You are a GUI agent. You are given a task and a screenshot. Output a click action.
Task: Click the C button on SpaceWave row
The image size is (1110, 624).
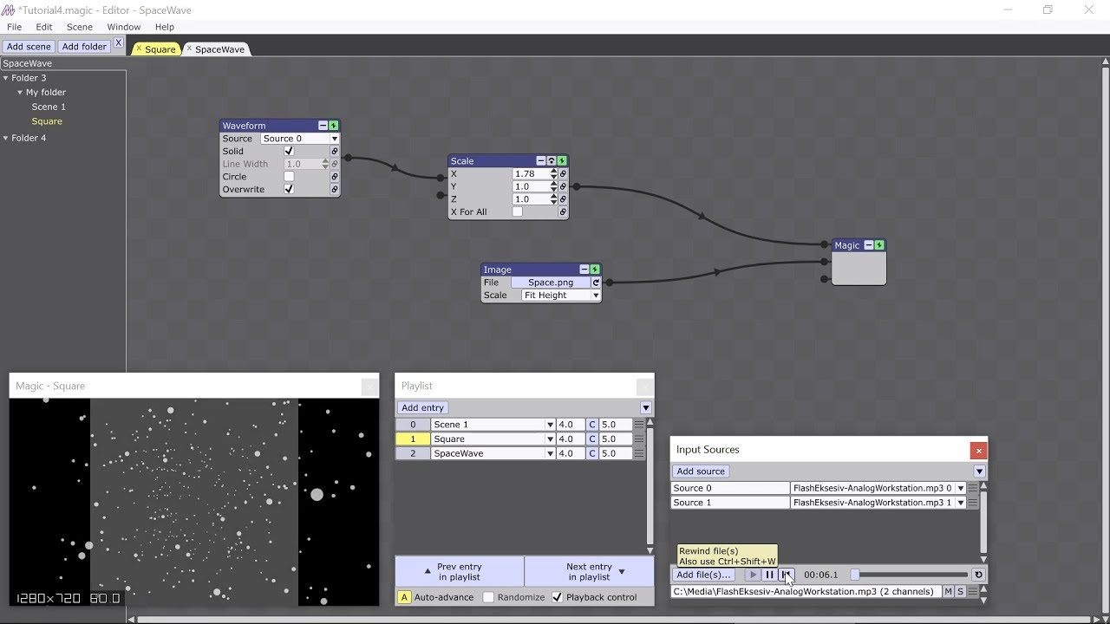coord(592,453)
